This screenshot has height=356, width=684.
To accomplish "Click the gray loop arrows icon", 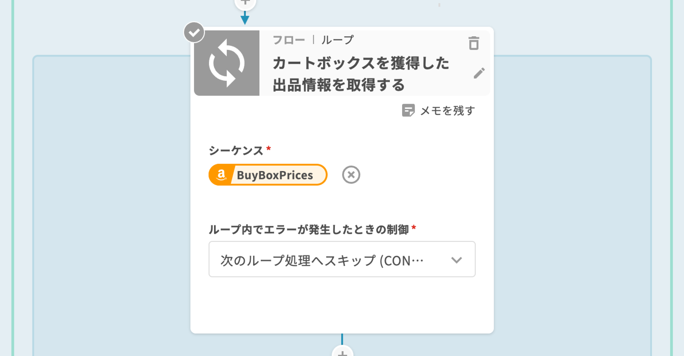I will pos(227,63).
